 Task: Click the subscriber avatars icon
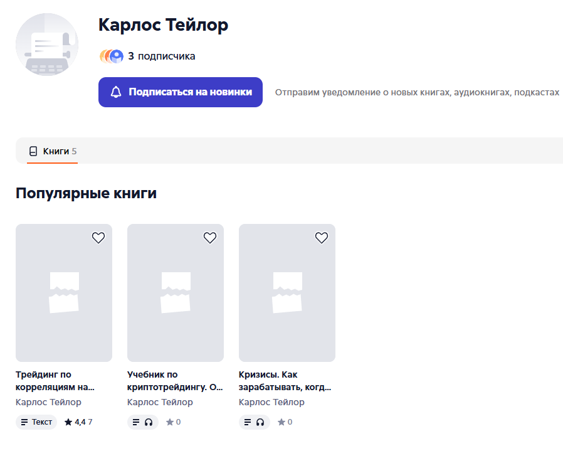pos(112,56)
